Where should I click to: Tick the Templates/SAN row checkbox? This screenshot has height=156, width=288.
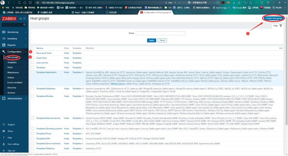click(x=33, y=138)
